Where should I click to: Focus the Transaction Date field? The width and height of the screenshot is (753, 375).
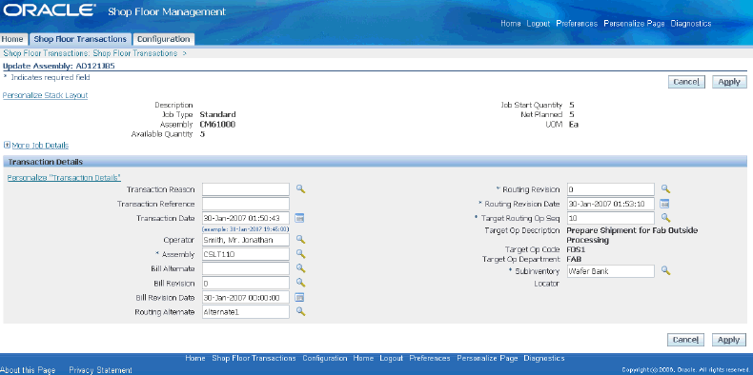point(246,218)
